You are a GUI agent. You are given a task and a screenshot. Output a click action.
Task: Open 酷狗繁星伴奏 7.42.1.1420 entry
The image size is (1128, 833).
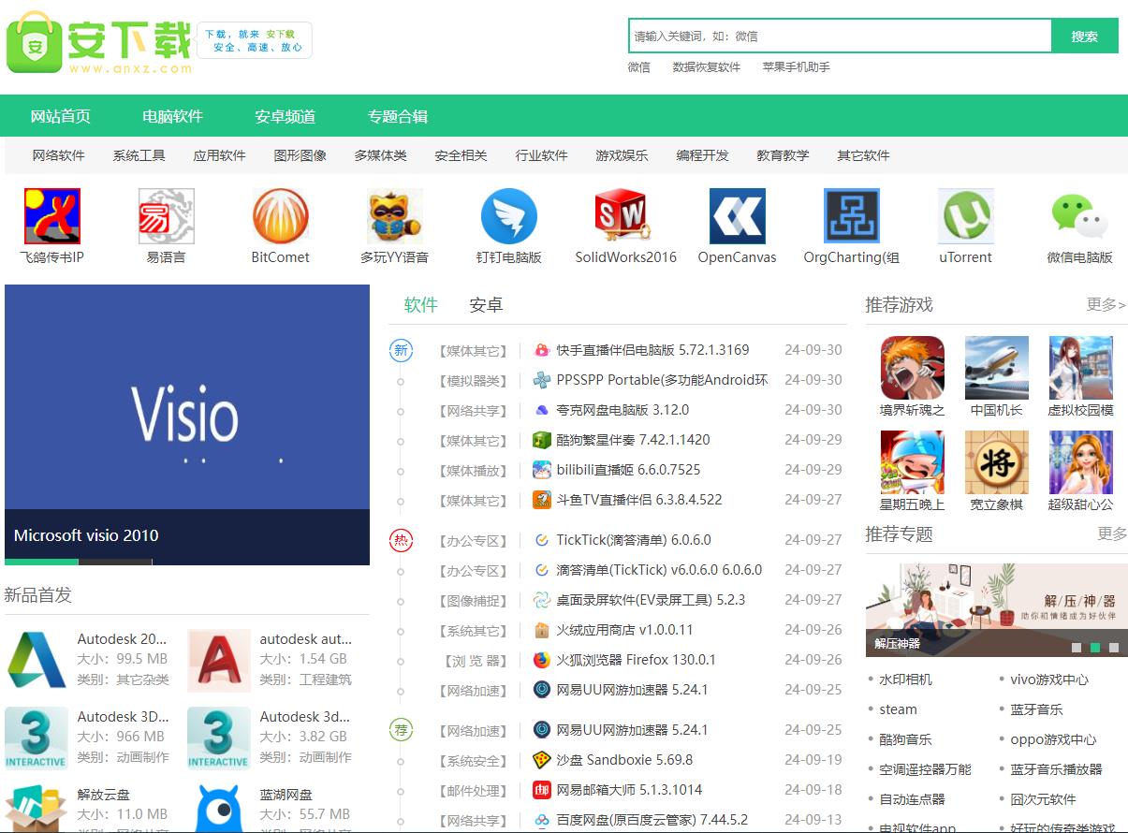pos(633,440)
